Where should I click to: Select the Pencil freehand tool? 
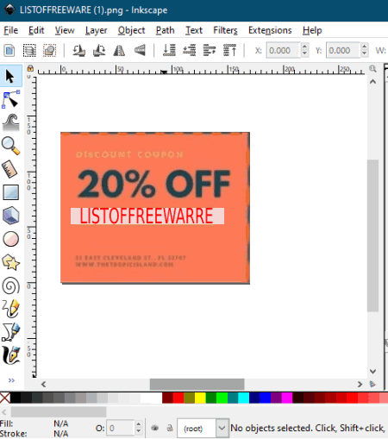(10, 309)
